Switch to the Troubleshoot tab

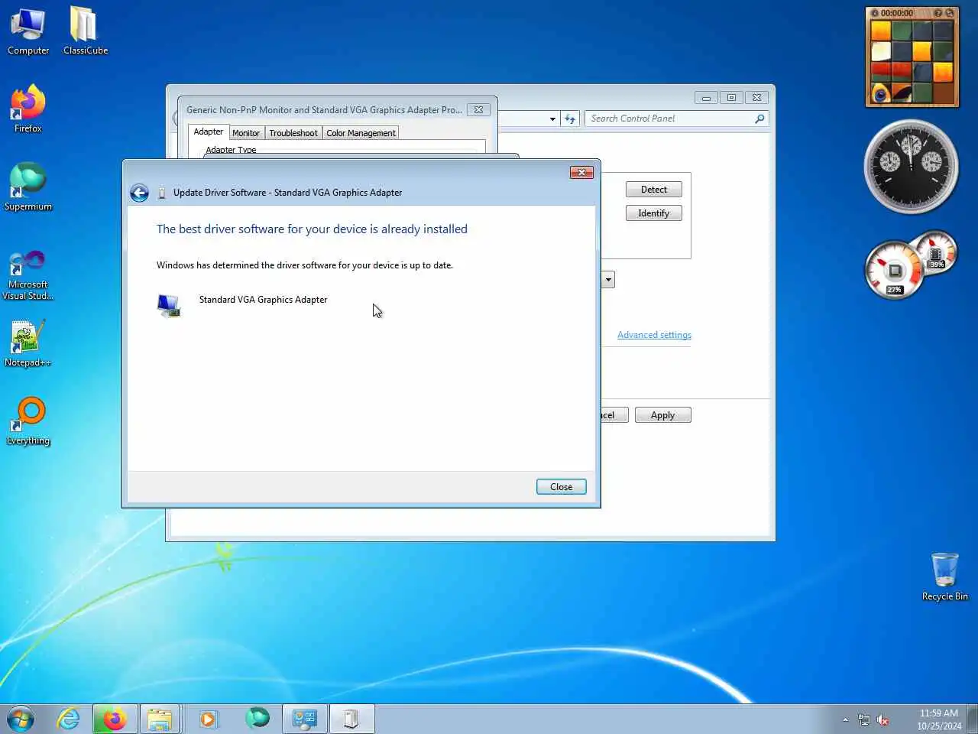[293, 133]
